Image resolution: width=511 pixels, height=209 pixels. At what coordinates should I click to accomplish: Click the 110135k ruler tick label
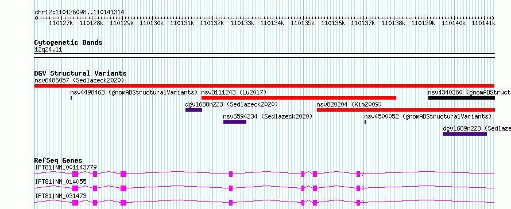[x=303, y=23]
